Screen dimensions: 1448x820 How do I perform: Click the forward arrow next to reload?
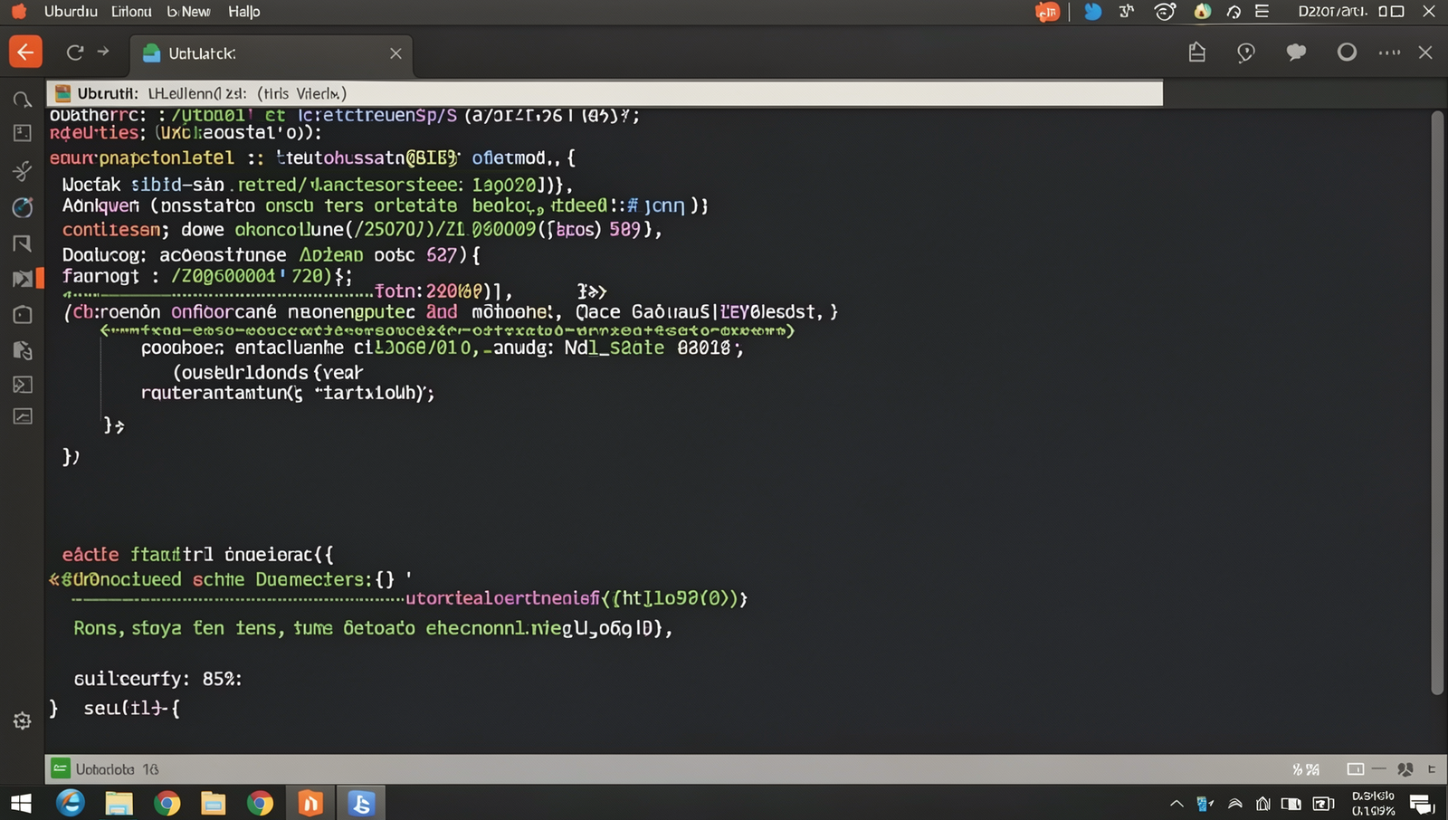coord(103,52)
